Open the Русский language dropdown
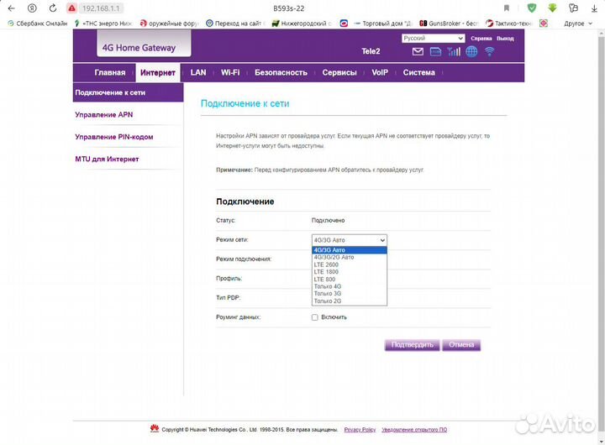The height and width of the screenshot is (445, 605). click(433, 39)
